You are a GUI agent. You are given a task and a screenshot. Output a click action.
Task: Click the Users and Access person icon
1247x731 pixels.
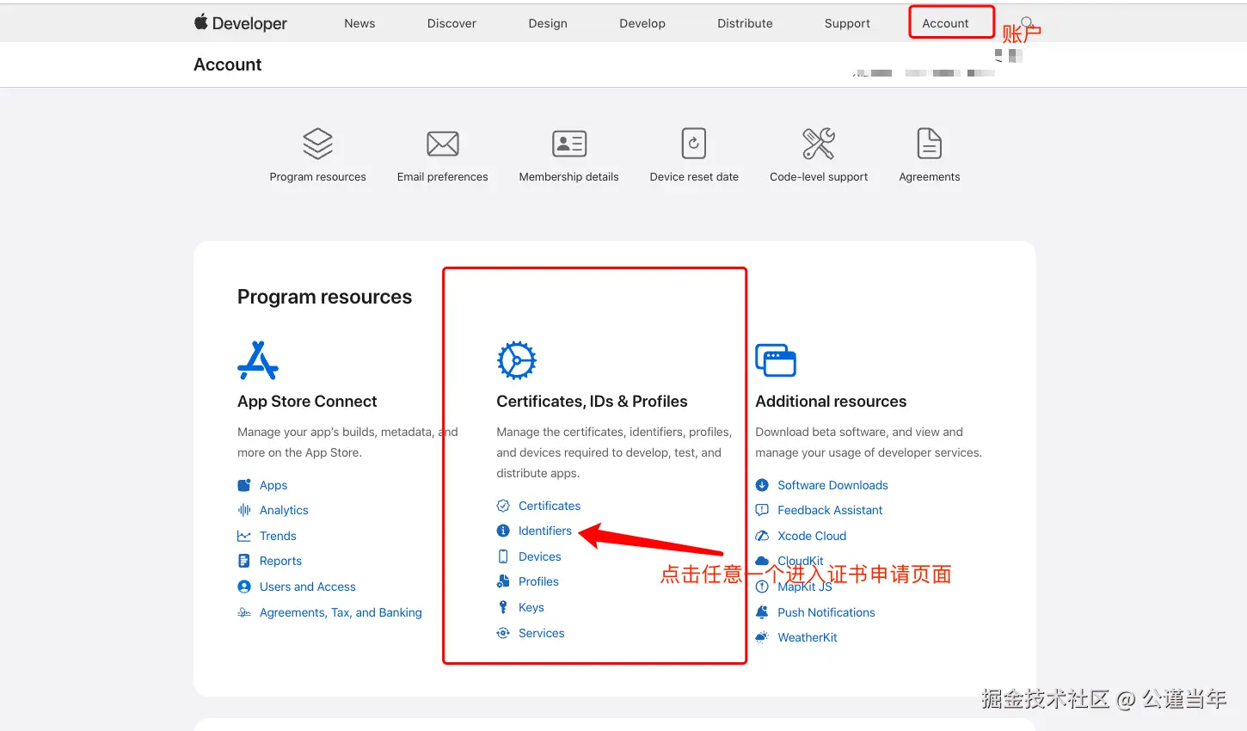coord(244,587)
